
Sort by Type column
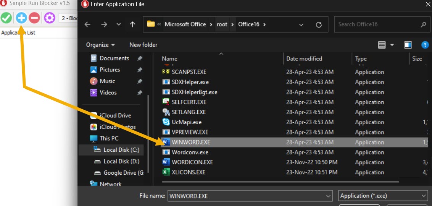361,59
